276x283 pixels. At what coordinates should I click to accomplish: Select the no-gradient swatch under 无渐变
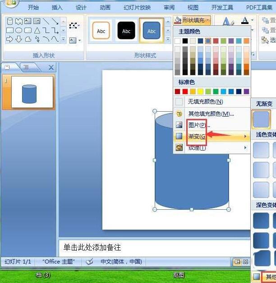(x=261, y=119)
